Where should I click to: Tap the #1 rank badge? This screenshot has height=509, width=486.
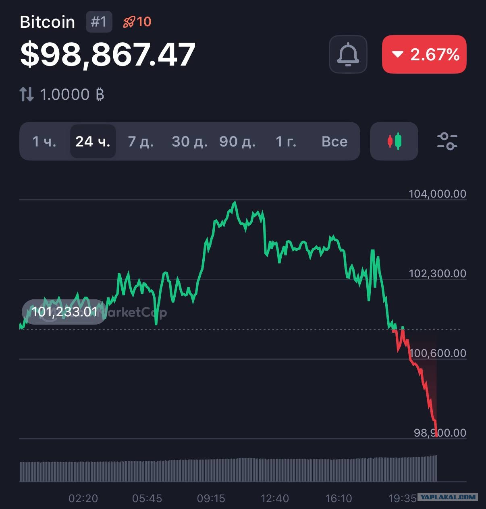coord(99,22)
